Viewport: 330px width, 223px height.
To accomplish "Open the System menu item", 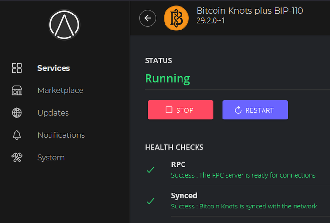I will [x=51, y=158].
